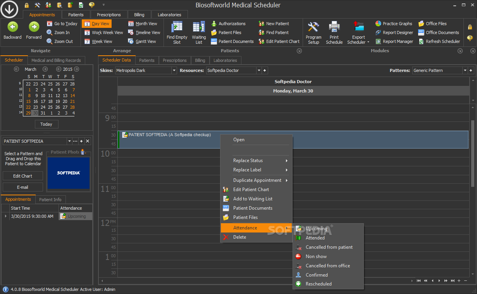Click the Backward navigation arrow icon
Viewport: 477px width, 294px height.
13,27
